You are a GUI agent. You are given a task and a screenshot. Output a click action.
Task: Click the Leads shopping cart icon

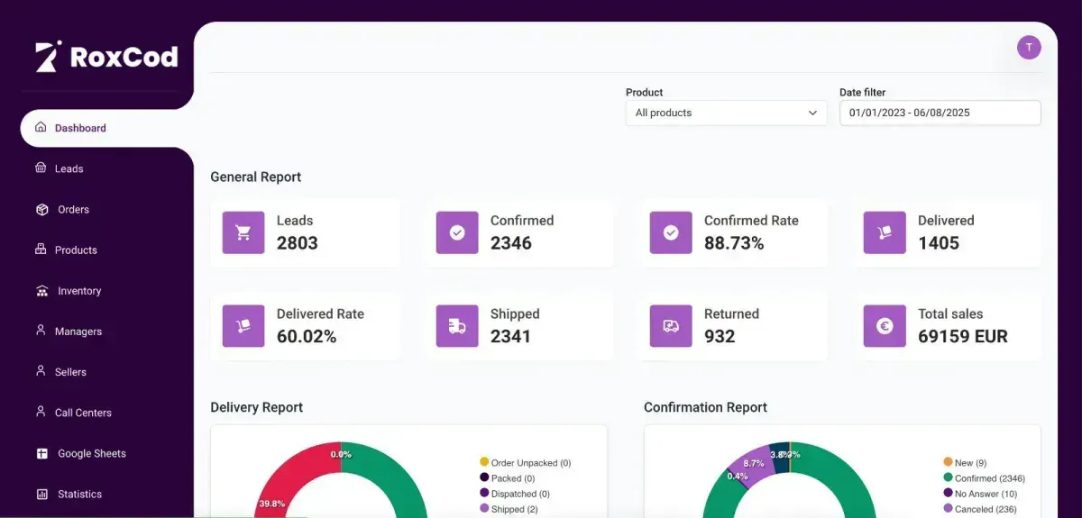tap(243, 232)
